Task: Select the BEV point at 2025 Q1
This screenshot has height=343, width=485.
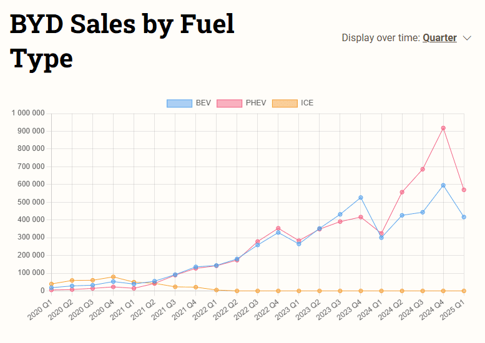Action: tap(464, 217)
